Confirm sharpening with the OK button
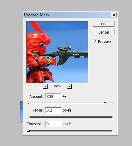 click(103, 24)
